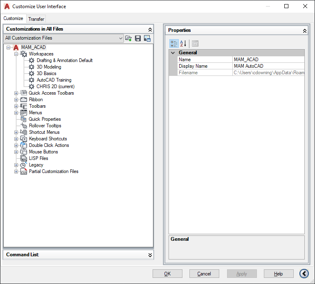Collapse the MAM_ACAD root tree node
This screenshot has width=315, height=284.
click(8, 47)
